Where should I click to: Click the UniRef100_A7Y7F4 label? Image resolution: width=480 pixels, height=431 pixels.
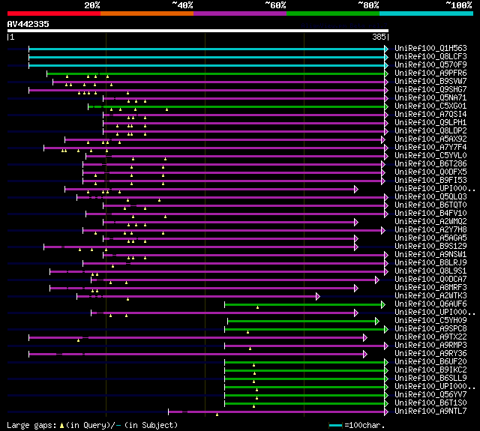[x=430, y=148]
